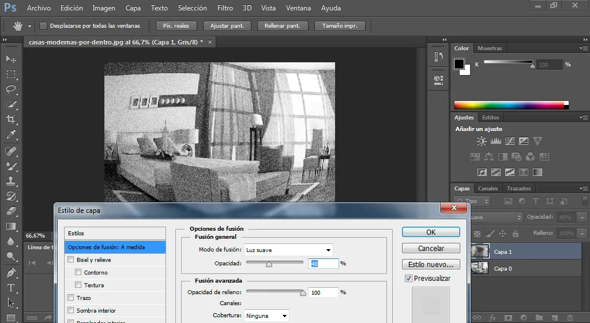The image size is (590, 323).
Task: Click the delete layer trash icon
Action: click(570, 318)
